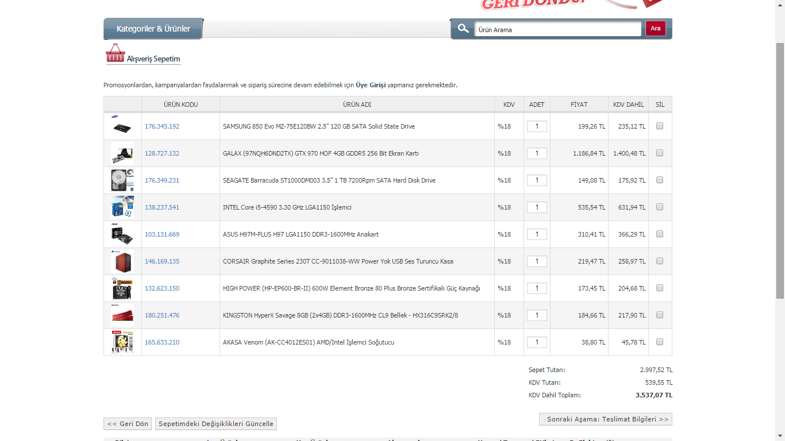Tick delete checkbox for Kingston HyperX Savage
Image resolution: width=785 pixels, height=441 pixels.
(x=660, y=315)
